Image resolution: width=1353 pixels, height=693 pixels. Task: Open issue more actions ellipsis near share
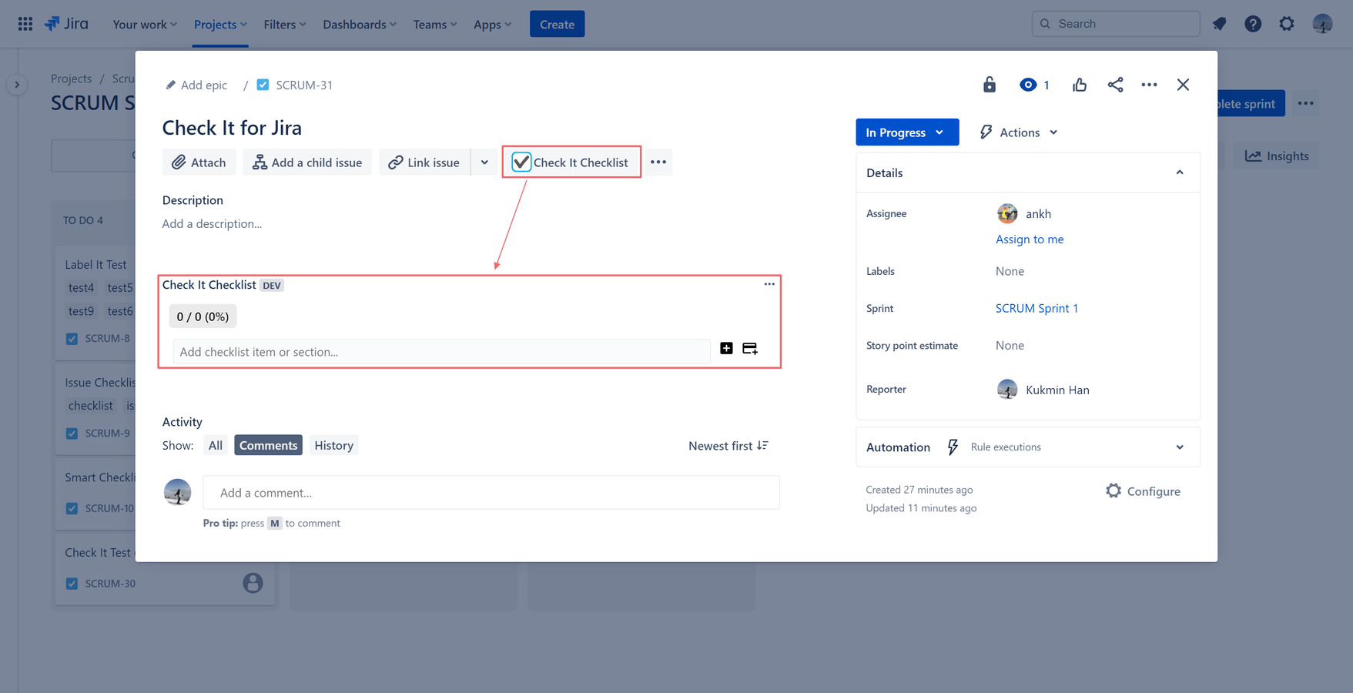coord(1149,85)
